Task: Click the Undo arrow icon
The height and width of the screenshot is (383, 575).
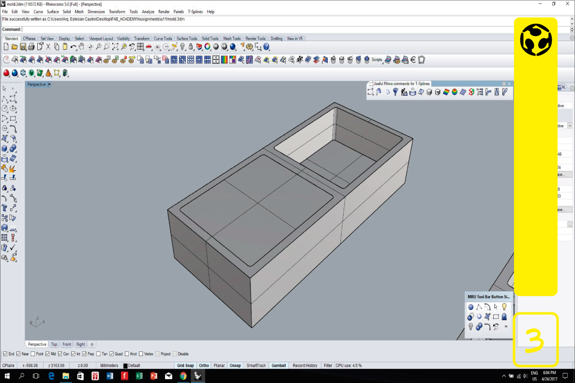Action: [x=73, y=47]
